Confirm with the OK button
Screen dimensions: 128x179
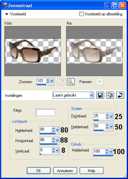39,171
